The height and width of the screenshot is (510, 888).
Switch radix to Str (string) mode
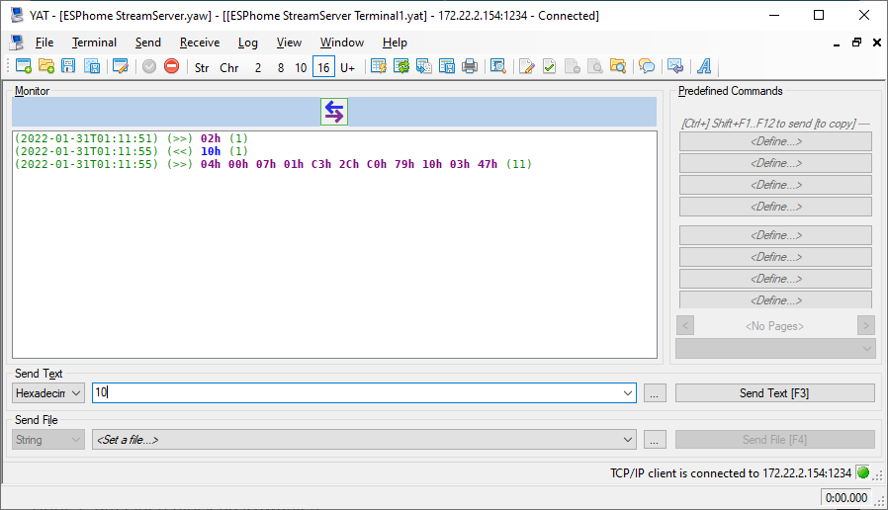coord(202,67)
